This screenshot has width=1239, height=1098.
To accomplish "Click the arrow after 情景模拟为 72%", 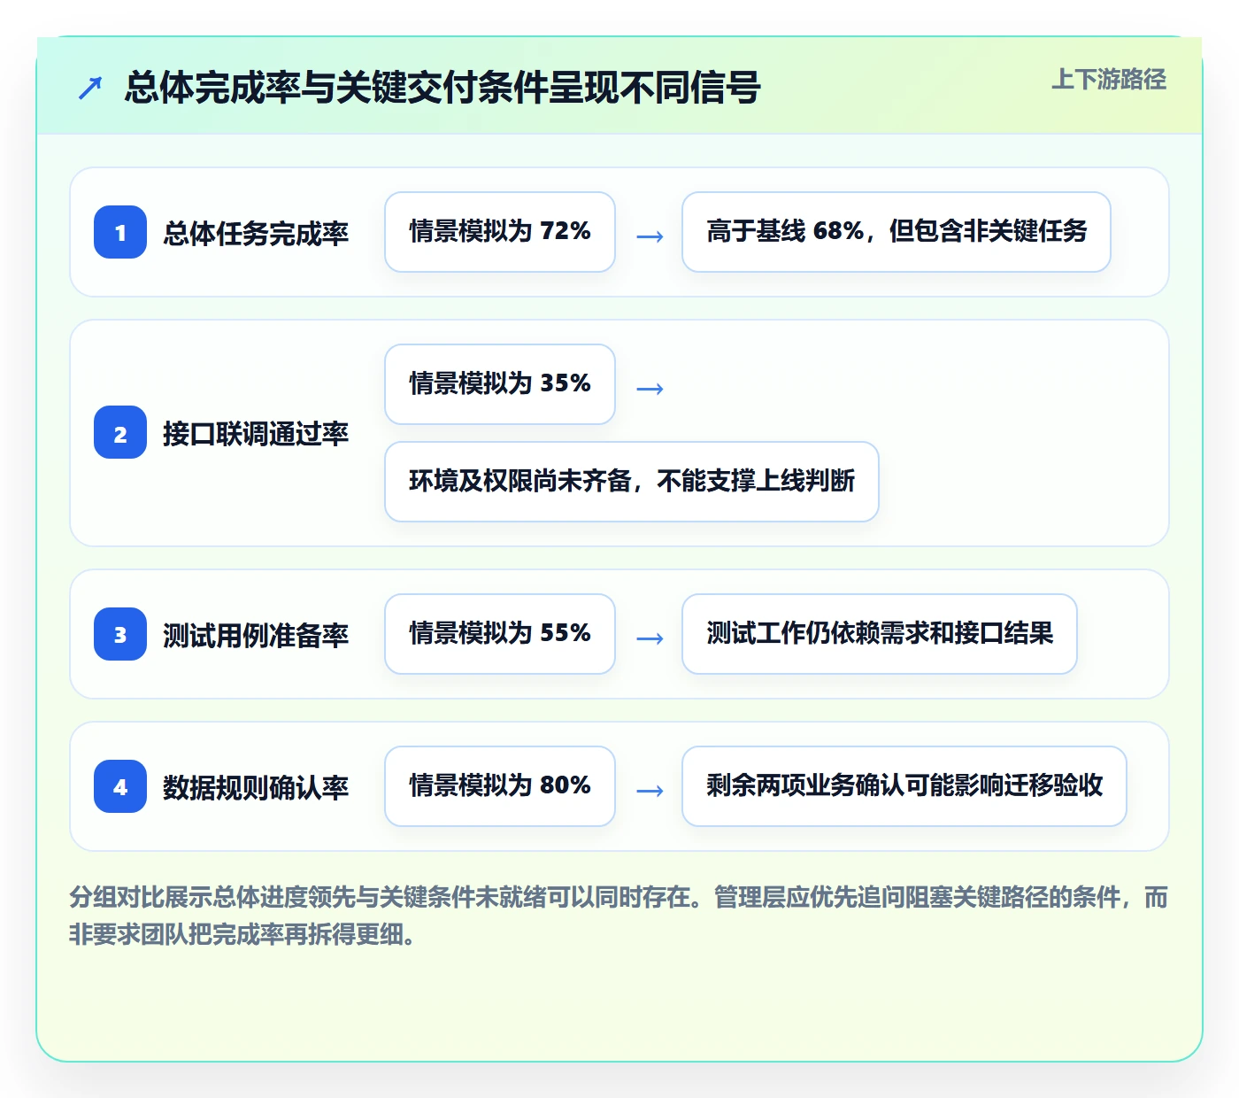I will click(x=650, y=236).
